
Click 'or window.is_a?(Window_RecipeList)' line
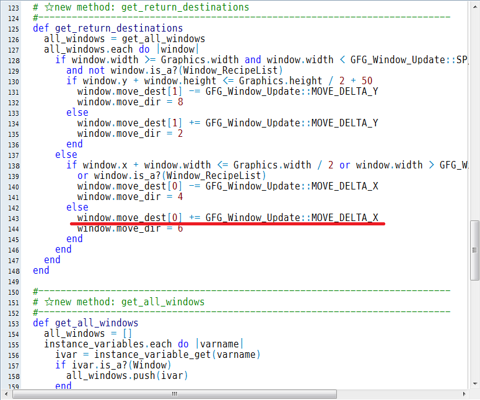point(172,176)
